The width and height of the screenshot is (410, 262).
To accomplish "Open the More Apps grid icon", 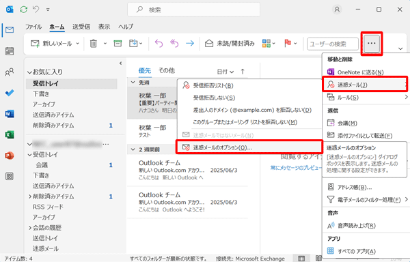I will 10,177.
